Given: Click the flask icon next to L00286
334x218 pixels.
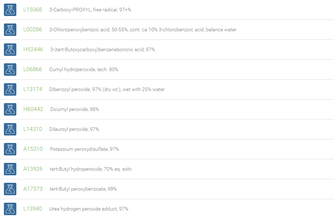Looking at the screenshot, I should click(10, 30).
